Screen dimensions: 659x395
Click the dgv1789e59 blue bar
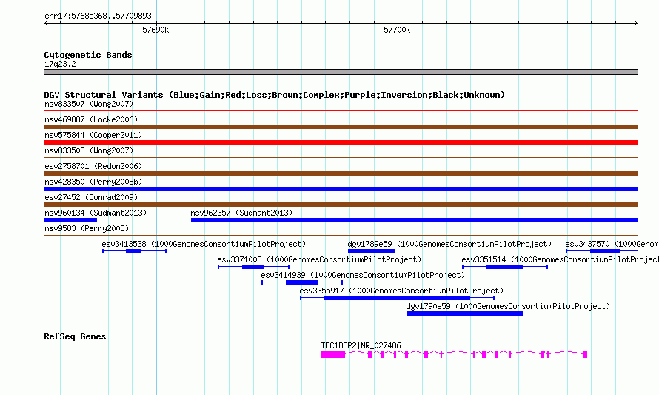coord(371,251)
